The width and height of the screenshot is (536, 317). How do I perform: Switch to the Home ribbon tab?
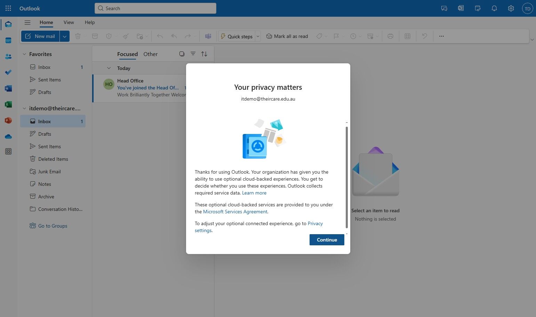[46, 22]
